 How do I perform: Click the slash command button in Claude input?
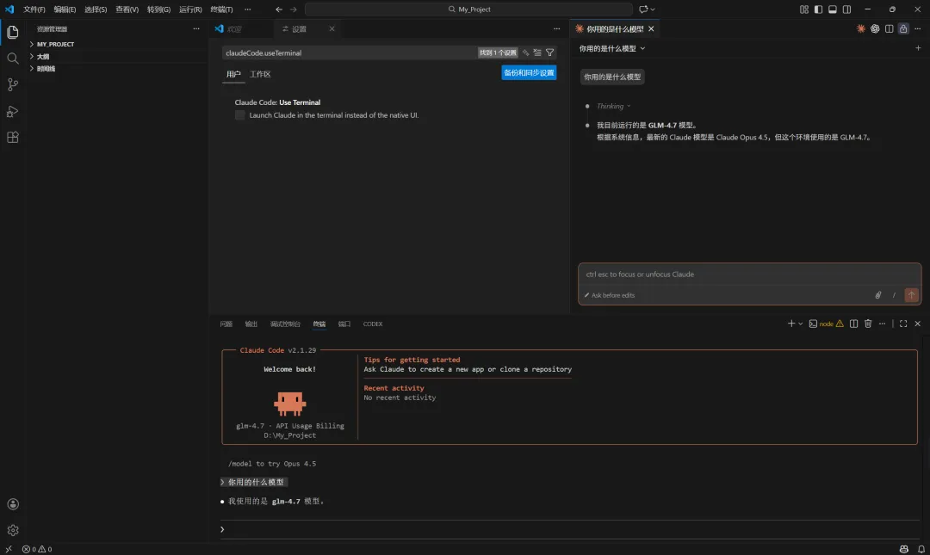894,294
